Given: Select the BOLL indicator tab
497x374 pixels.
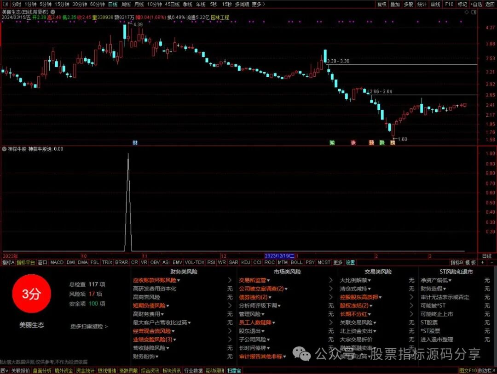Looking at the screenshot, I should click(x=296, y=262).
